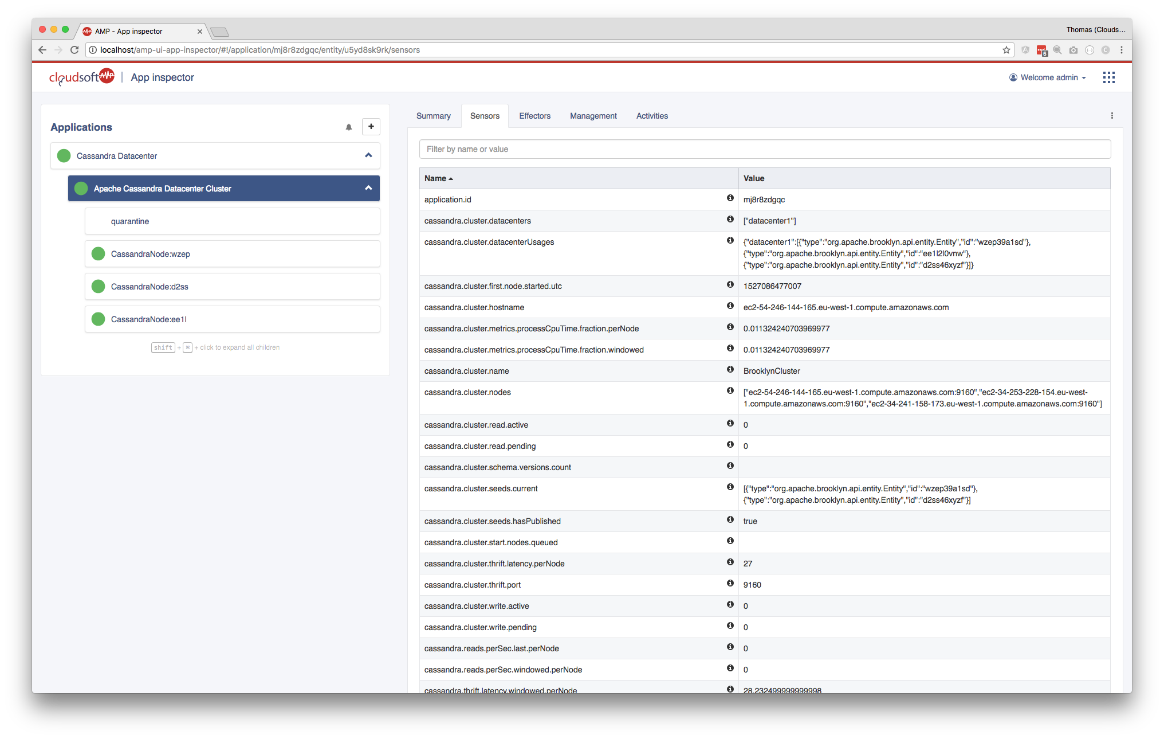Open the app launcher grid icon
This screenshot has width=1164, height=739.
pyautogui.click(x=1108, y=77)
